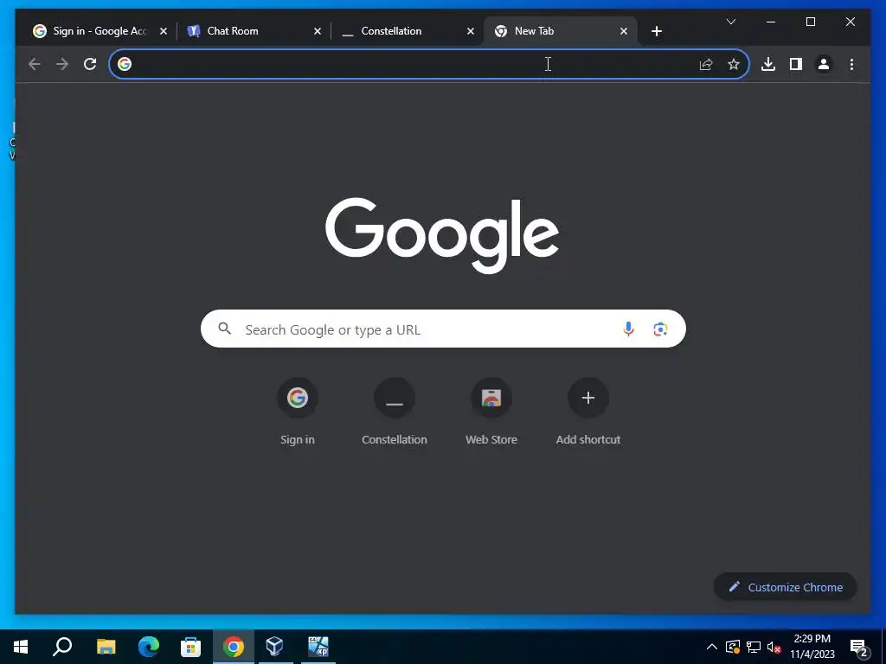Search by image with Lens icon
This screenshot has height=664, width=886.
660,329
